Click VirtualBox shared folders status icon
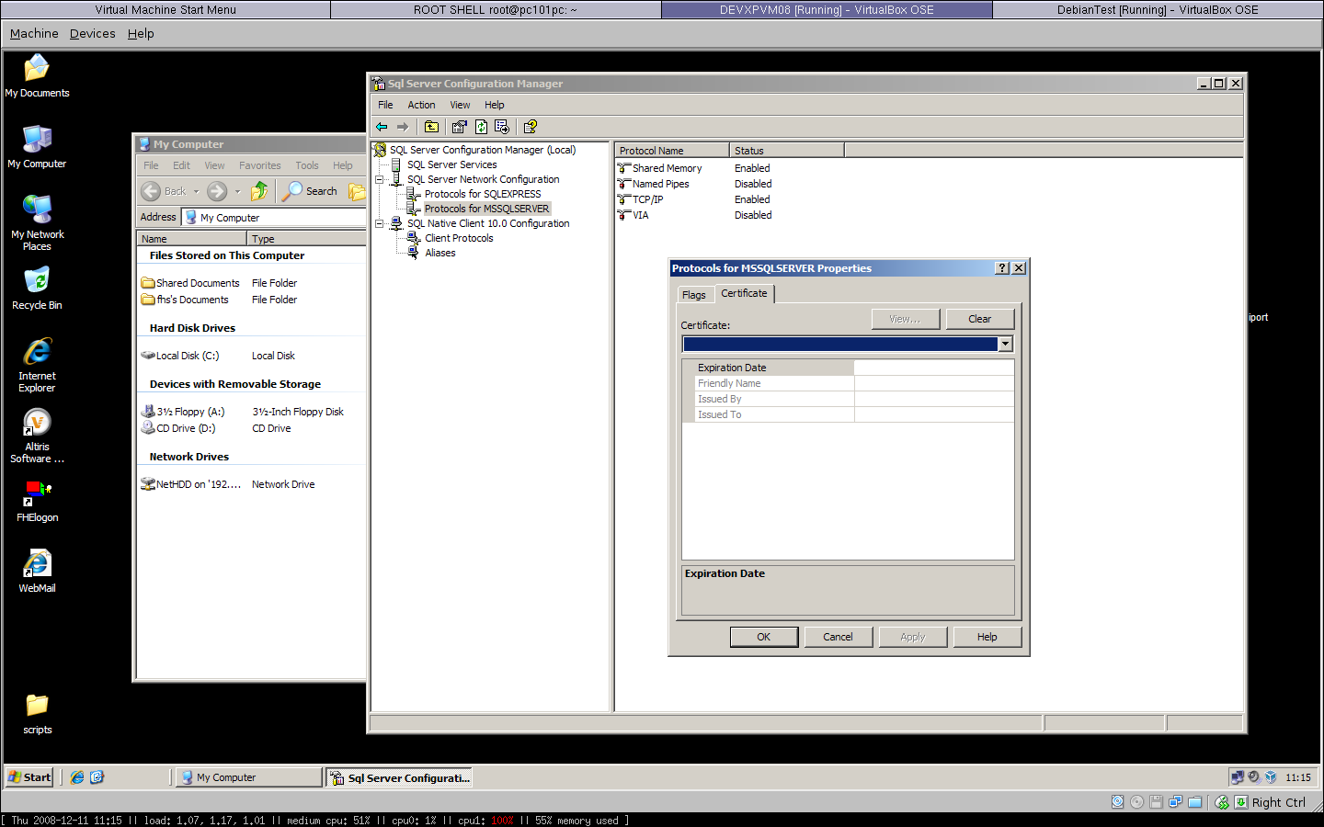The image size is (1324, 827). [1194, 802]
